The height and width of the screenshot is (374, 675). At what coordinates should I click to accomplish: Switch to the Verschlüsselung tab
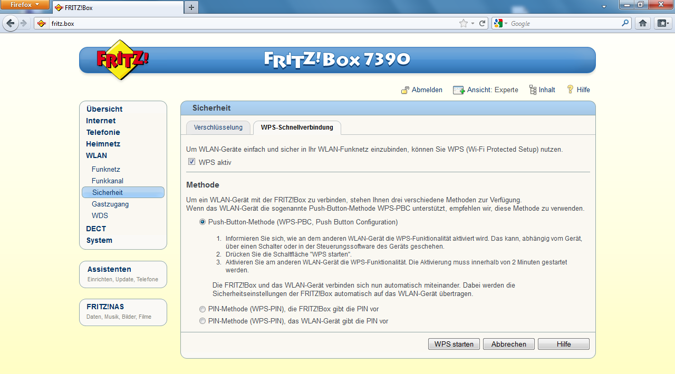click(x=218, y=127)
